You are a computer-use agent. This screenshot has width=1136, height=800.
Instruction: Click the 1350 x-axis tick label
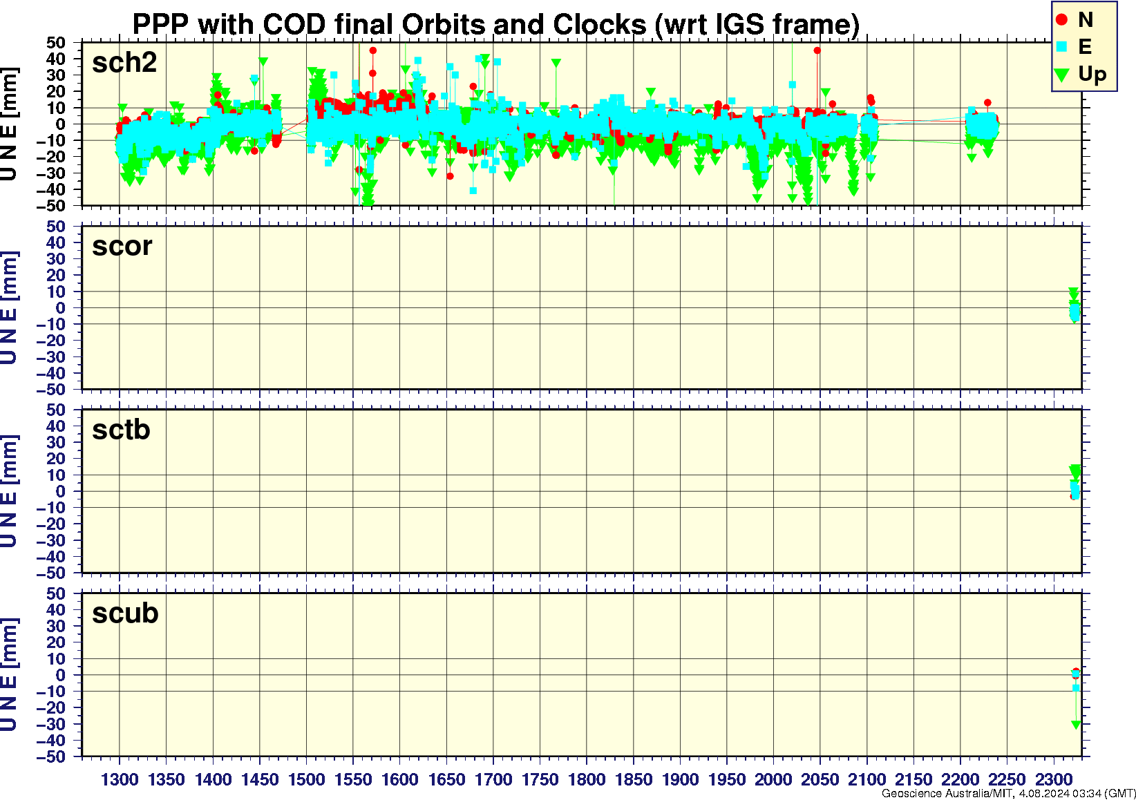(x=167, y=779)
